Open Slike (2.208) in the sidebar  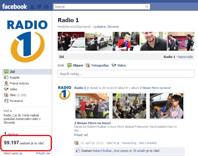(x=18, y=95)
